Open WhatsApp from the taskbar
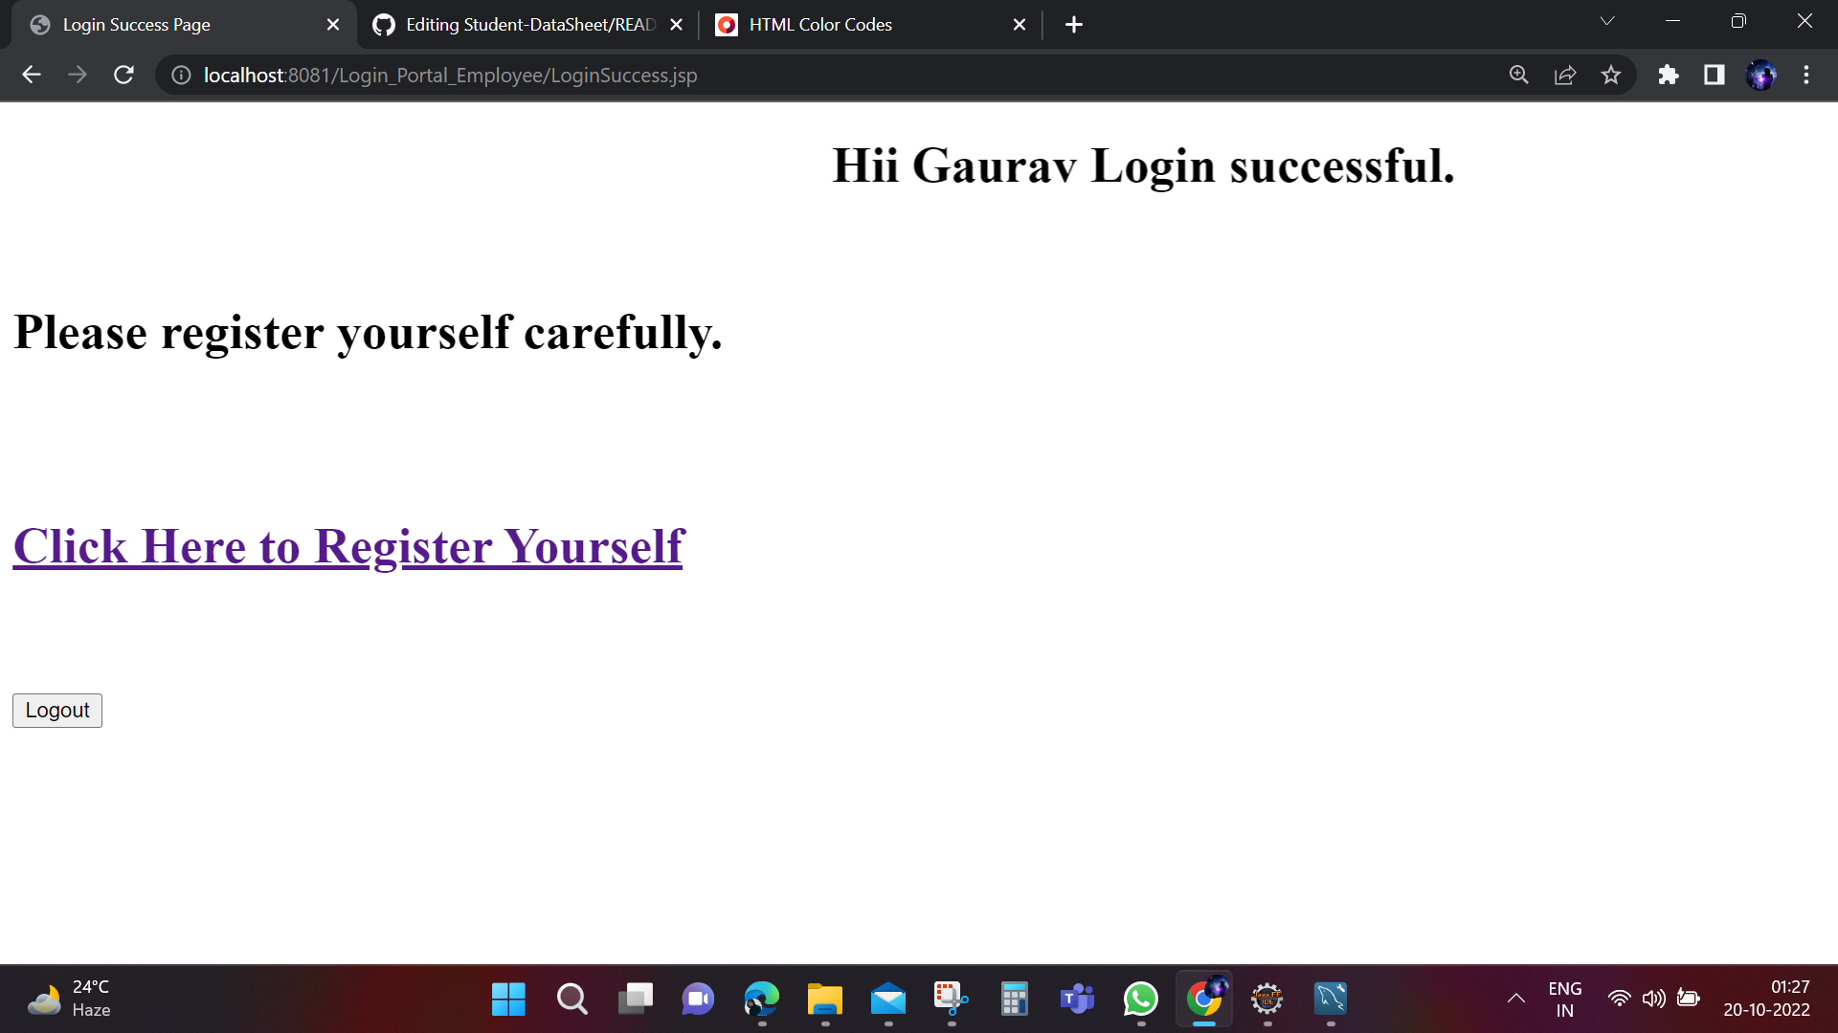Viewport: 1838px width, 1033px height. (x=1139, y=999)
